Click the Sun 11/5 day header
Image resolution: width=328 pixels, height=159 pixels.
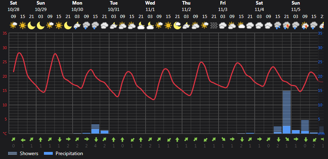pos(296,6)
